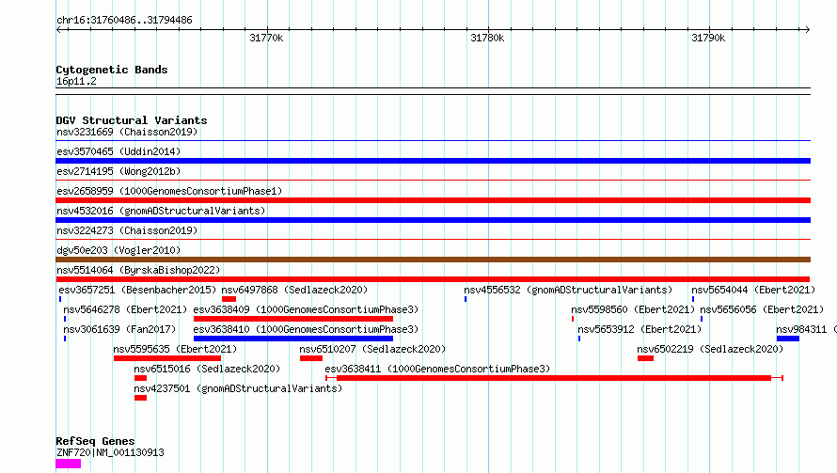Open nsv4556532 (gnomADStructuralVariants) label
The width and height of the screenshot is (837, 473).
(568, 290)
